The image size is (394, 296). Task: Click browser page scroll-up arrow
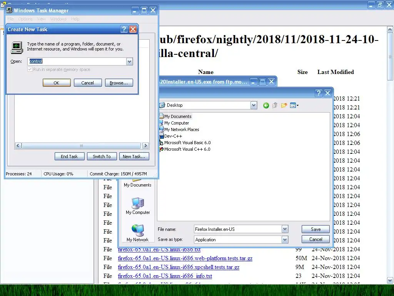click(390, 29)
